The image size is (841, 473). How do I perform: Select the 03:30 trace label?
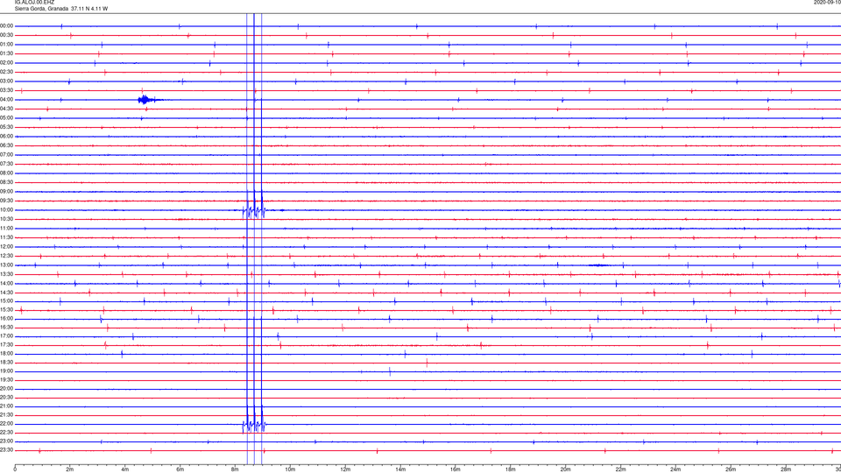(x=7, y=90)
